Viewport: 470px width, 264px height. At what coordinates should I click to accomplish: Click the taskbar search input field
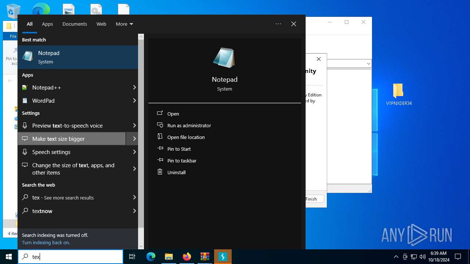click(70, 257)
